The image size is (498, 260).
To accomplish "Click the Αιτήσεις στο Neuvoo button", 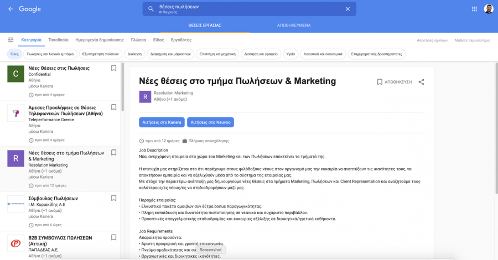I will (x=210, y=122).
